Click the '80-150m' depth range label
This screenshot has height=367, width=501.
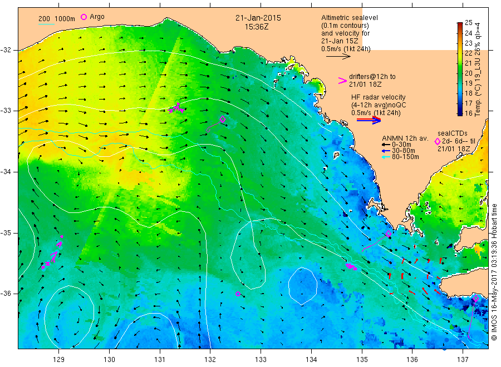click(x=405, y=157)
